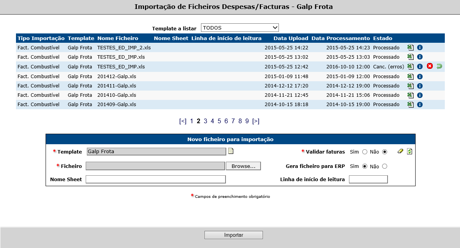
Task: Go to page 8
Action: (240, 121)
